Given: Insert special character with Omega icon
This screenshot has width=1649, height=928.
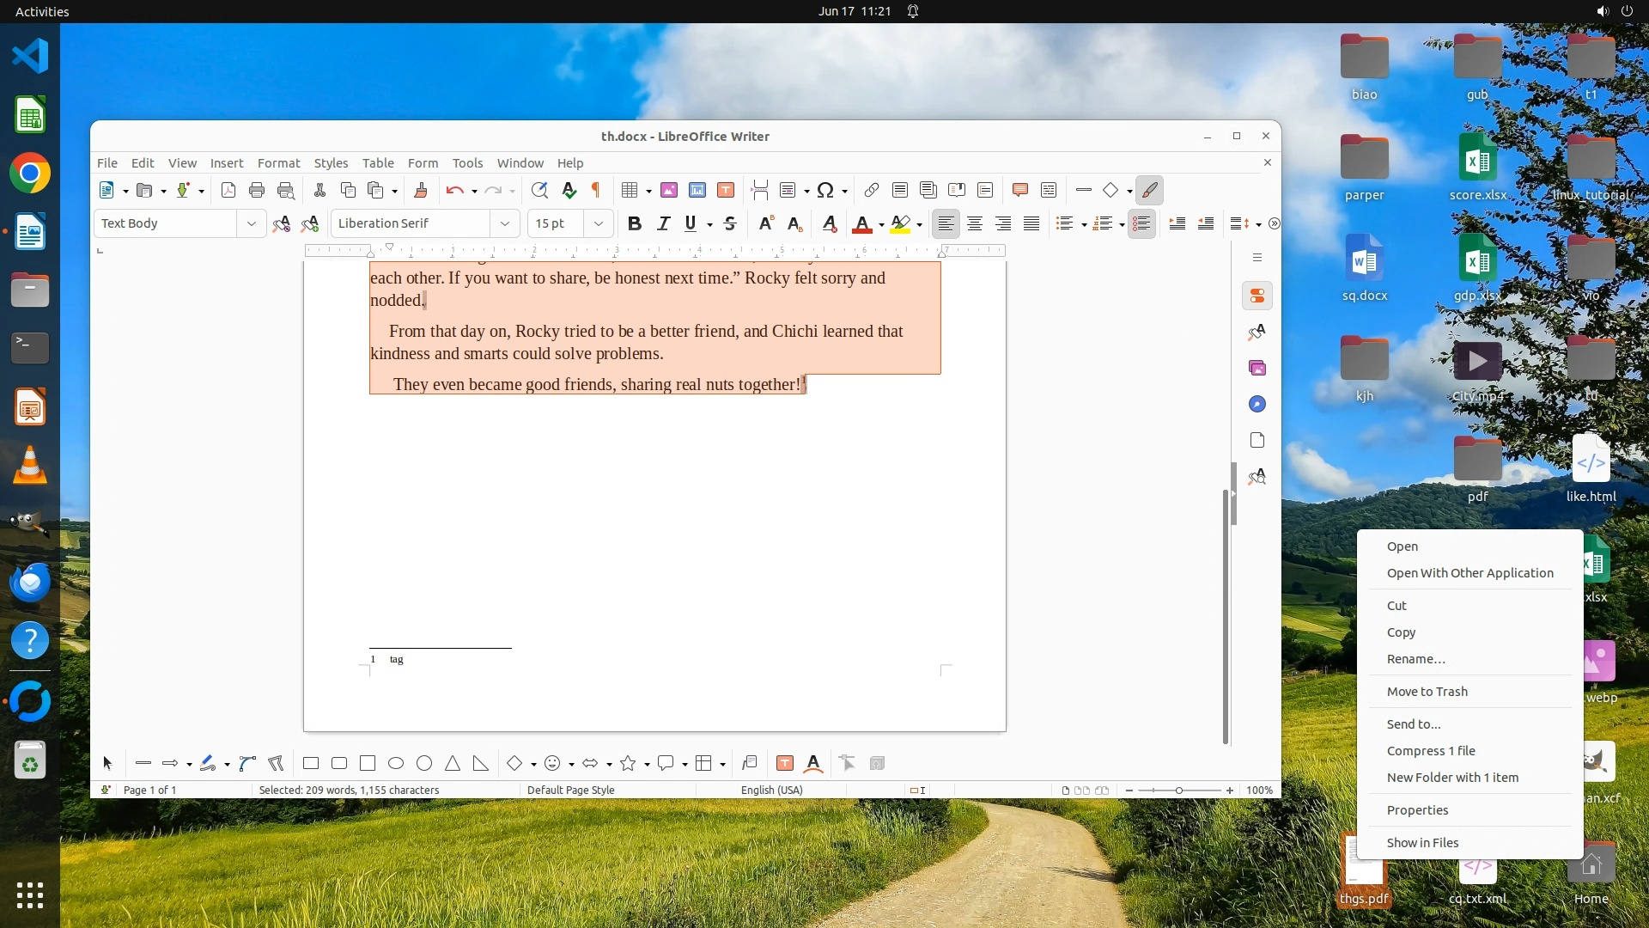Looking at the screenshot, I should (x=825, y=191).
